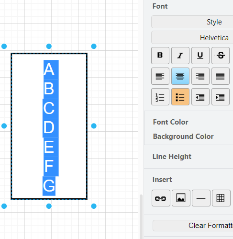Align text right
The image size is (233, 239).
point(200,76)
